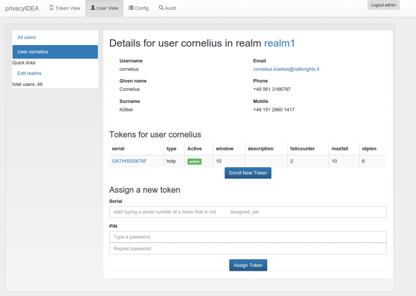
Task: Open All users in sidebar
Action: coord(27,37)
